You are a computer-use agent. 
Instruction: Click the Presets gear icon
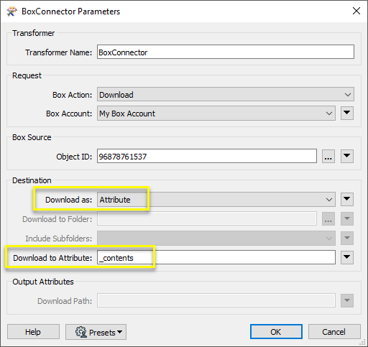click(81, 332)
